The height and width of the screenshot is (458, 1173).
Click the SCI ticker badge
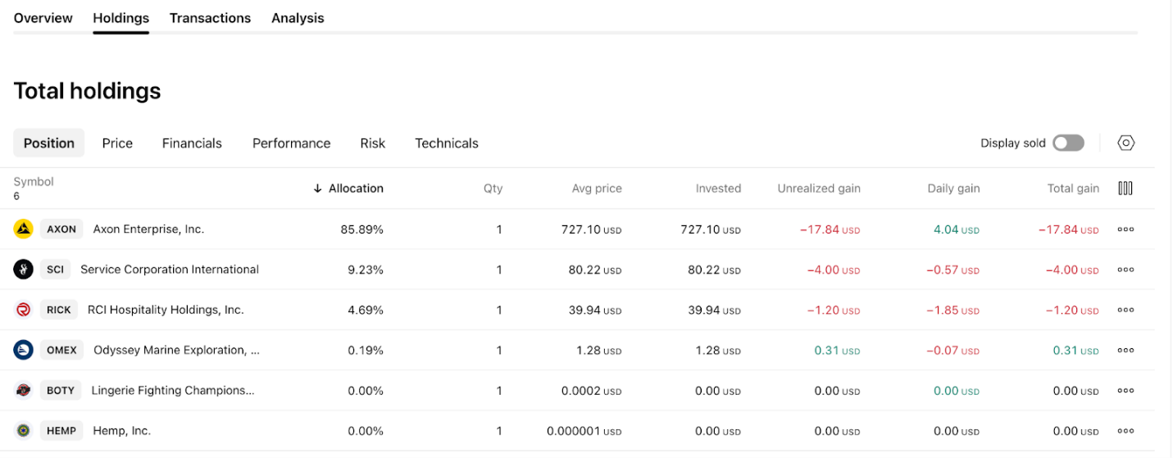(x=55, y=270)
